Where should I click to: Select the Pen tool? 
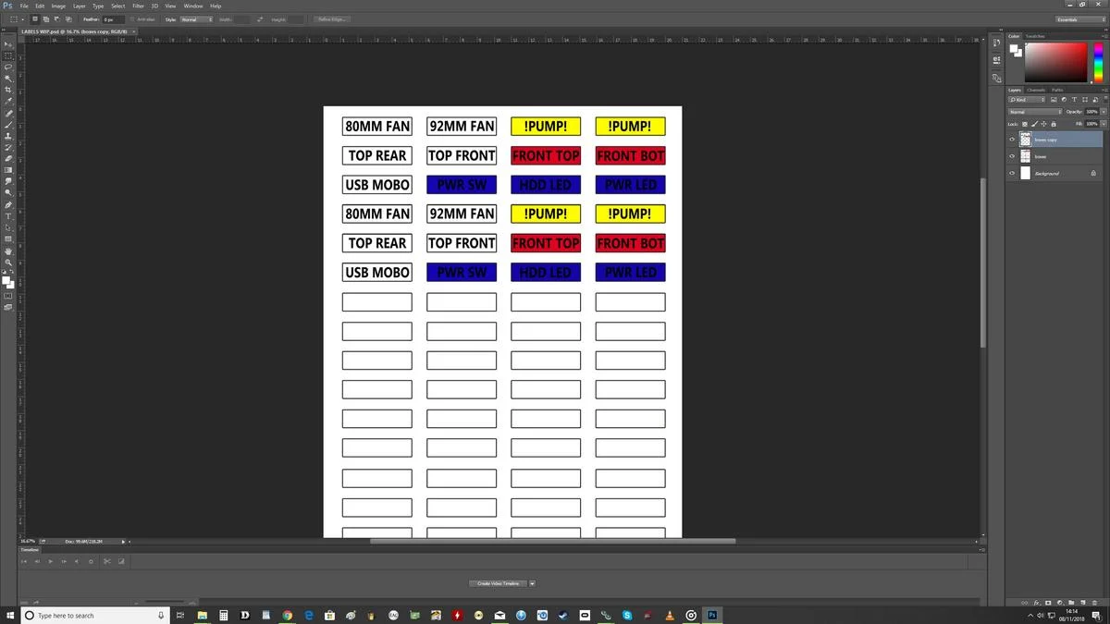9,205
